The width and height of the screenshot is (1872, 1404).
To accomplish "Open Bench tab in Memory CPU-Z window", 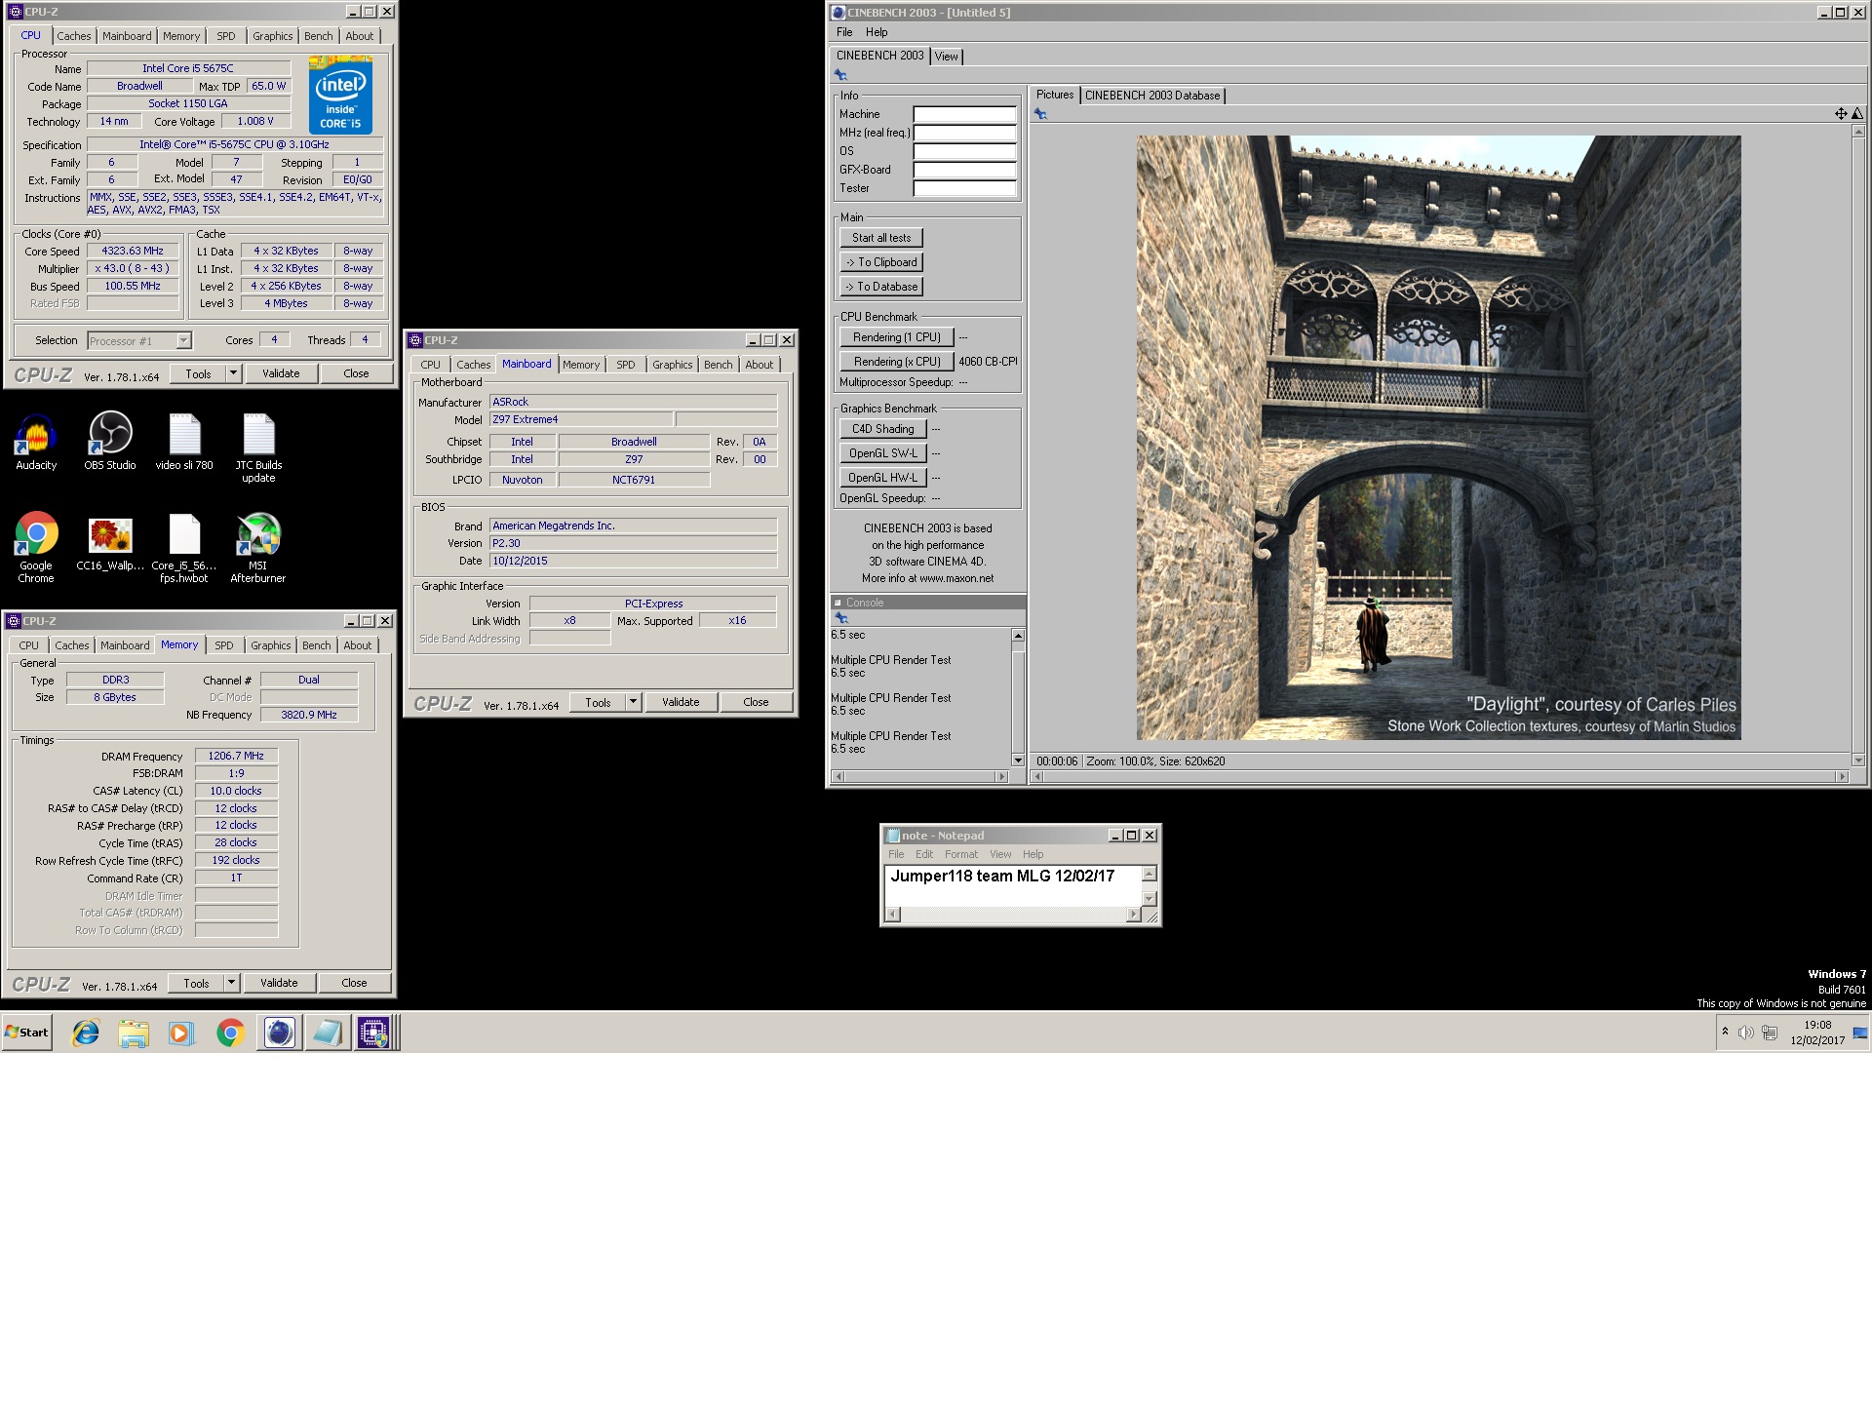I will [316, 645].
